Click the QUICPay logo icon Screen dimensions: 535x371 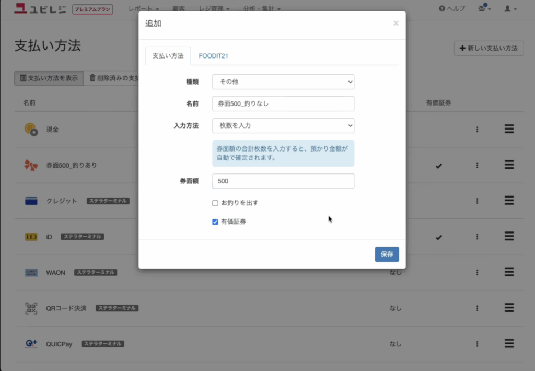pos(31,344)
